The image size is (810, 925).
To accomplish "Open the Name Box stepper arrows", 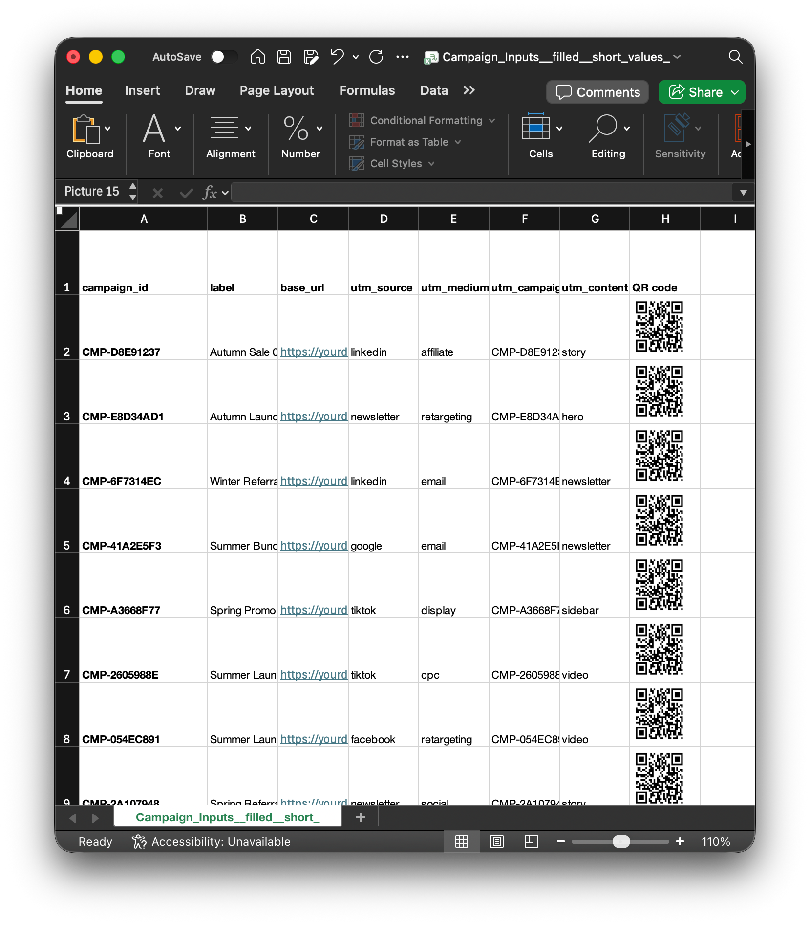I will (133, 192).
